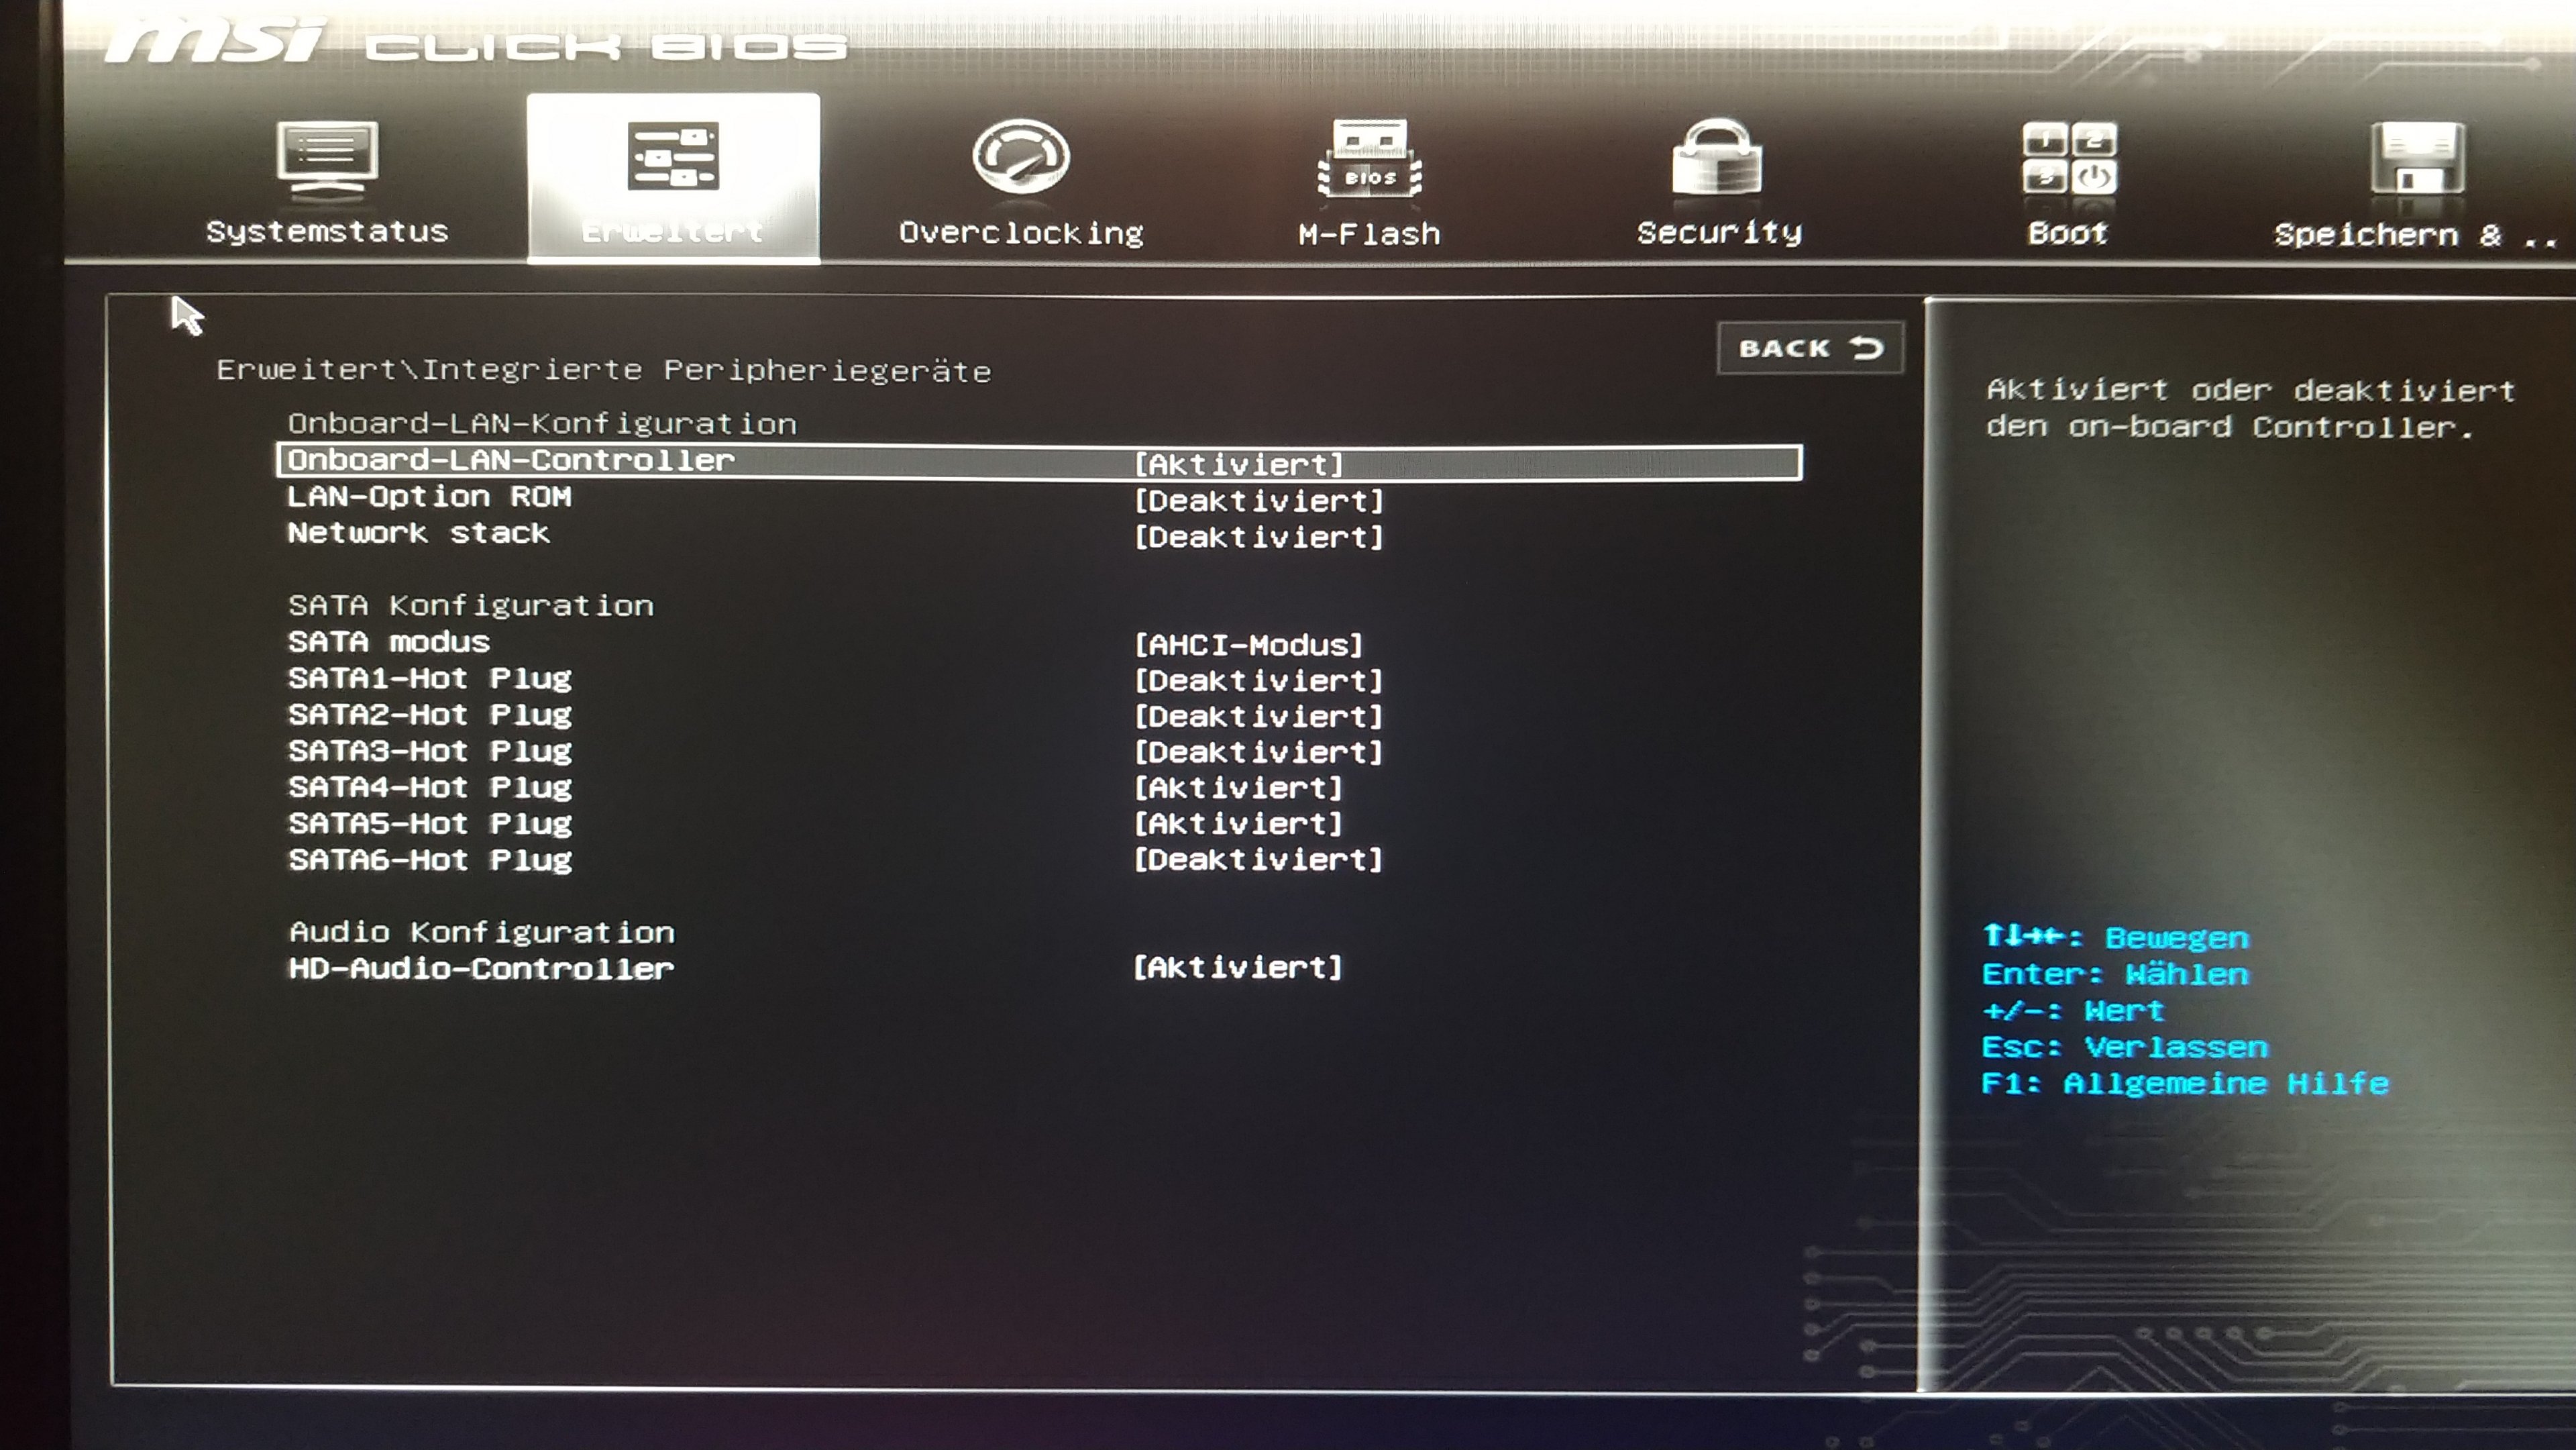Select the SATA6-Hot Plug setting value

(1258, 860)
